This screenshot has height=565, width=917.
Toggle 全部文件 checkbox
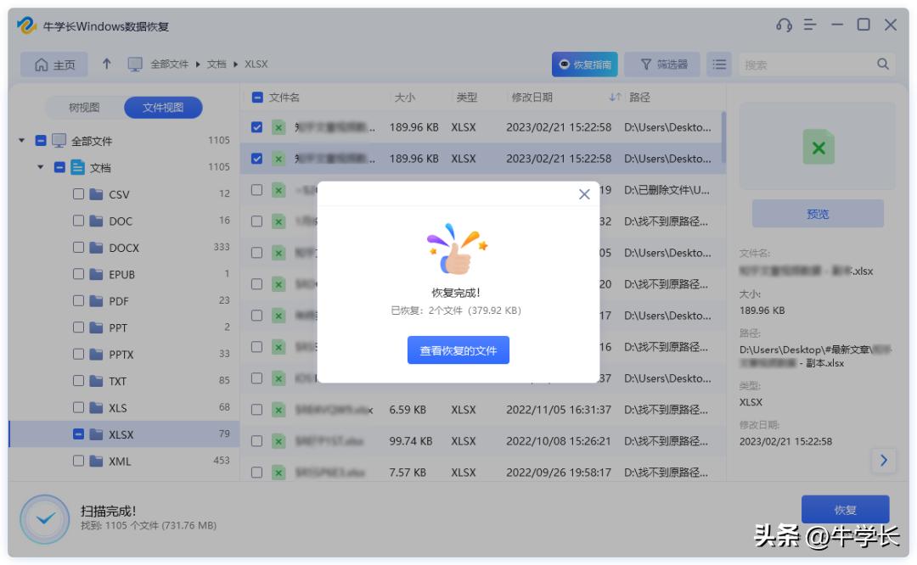coord(41,140)
